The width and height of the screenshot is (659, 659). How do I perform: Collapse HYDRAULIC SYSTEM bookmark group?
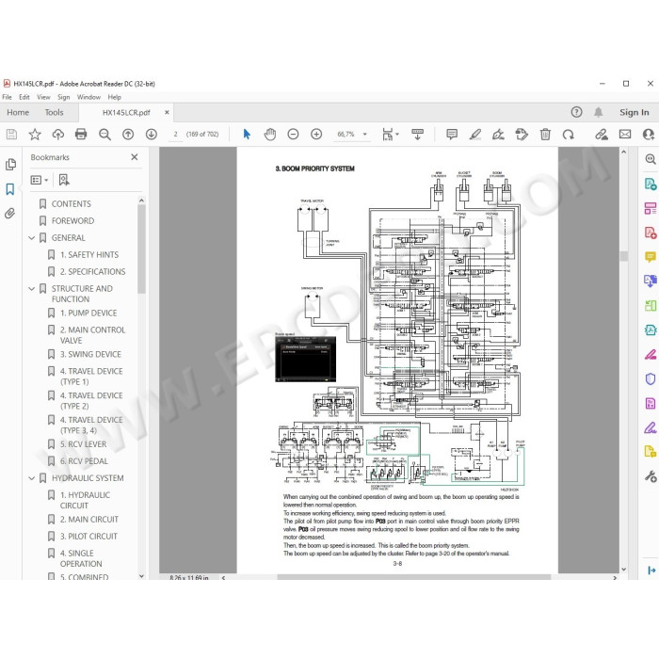point(31,478)
